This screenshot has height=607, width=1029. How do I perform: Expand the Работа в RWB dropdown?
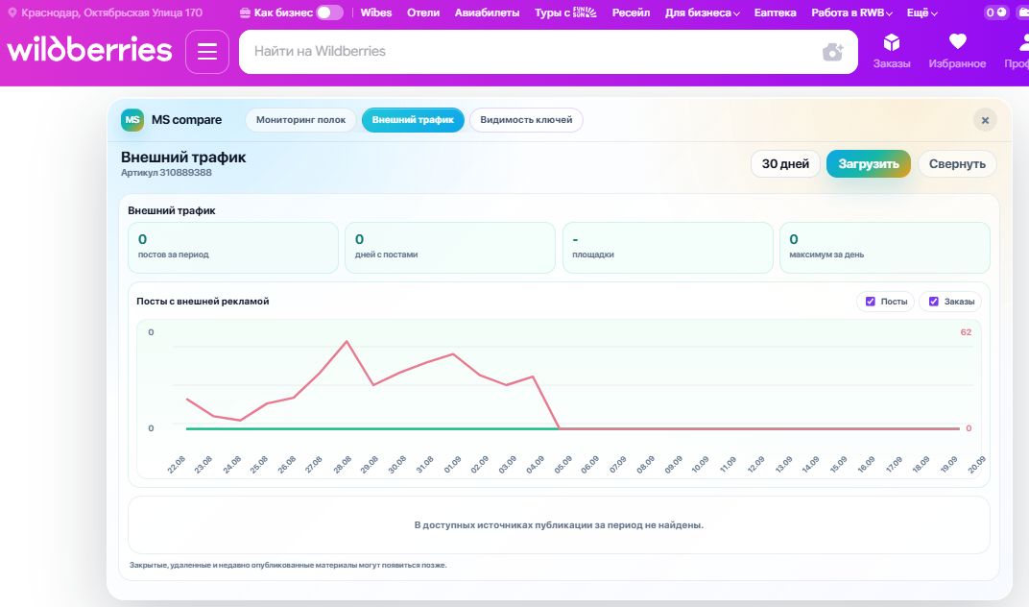click(x=851, y=12)
